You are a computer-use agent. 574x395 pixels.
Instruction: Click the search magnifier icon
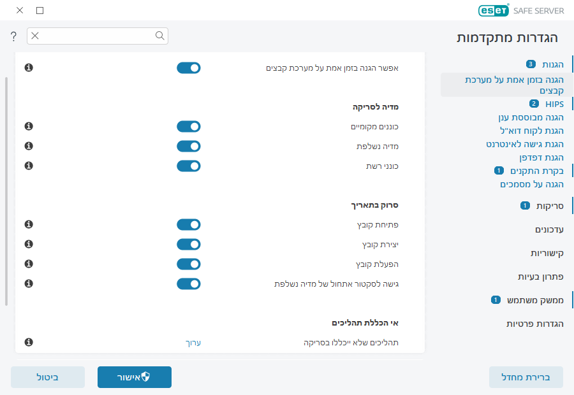159,36
